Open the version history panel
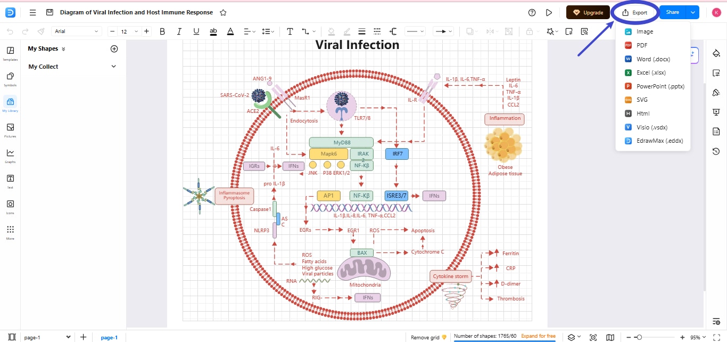The height and width of the screenshot is (342, 727). tap(716, 151)
